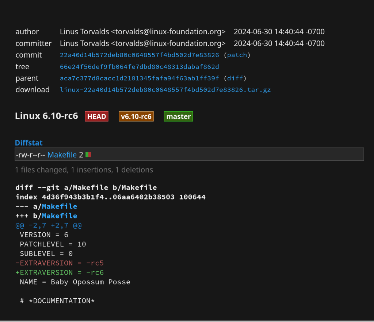Open the Diffstat heading link
The width and height of the screenshot is (374, 322).
[x=29, y=143]
